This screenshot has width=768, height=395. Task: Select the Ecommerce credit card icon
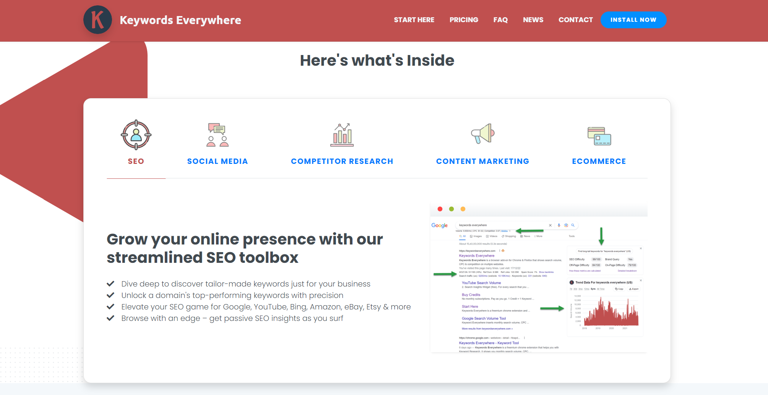599,136
